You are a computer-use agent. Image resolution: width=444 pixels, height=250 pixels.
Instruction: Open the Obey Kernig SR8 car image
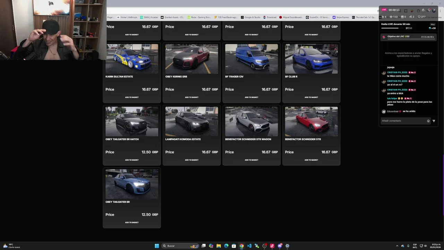click(191, 59)
